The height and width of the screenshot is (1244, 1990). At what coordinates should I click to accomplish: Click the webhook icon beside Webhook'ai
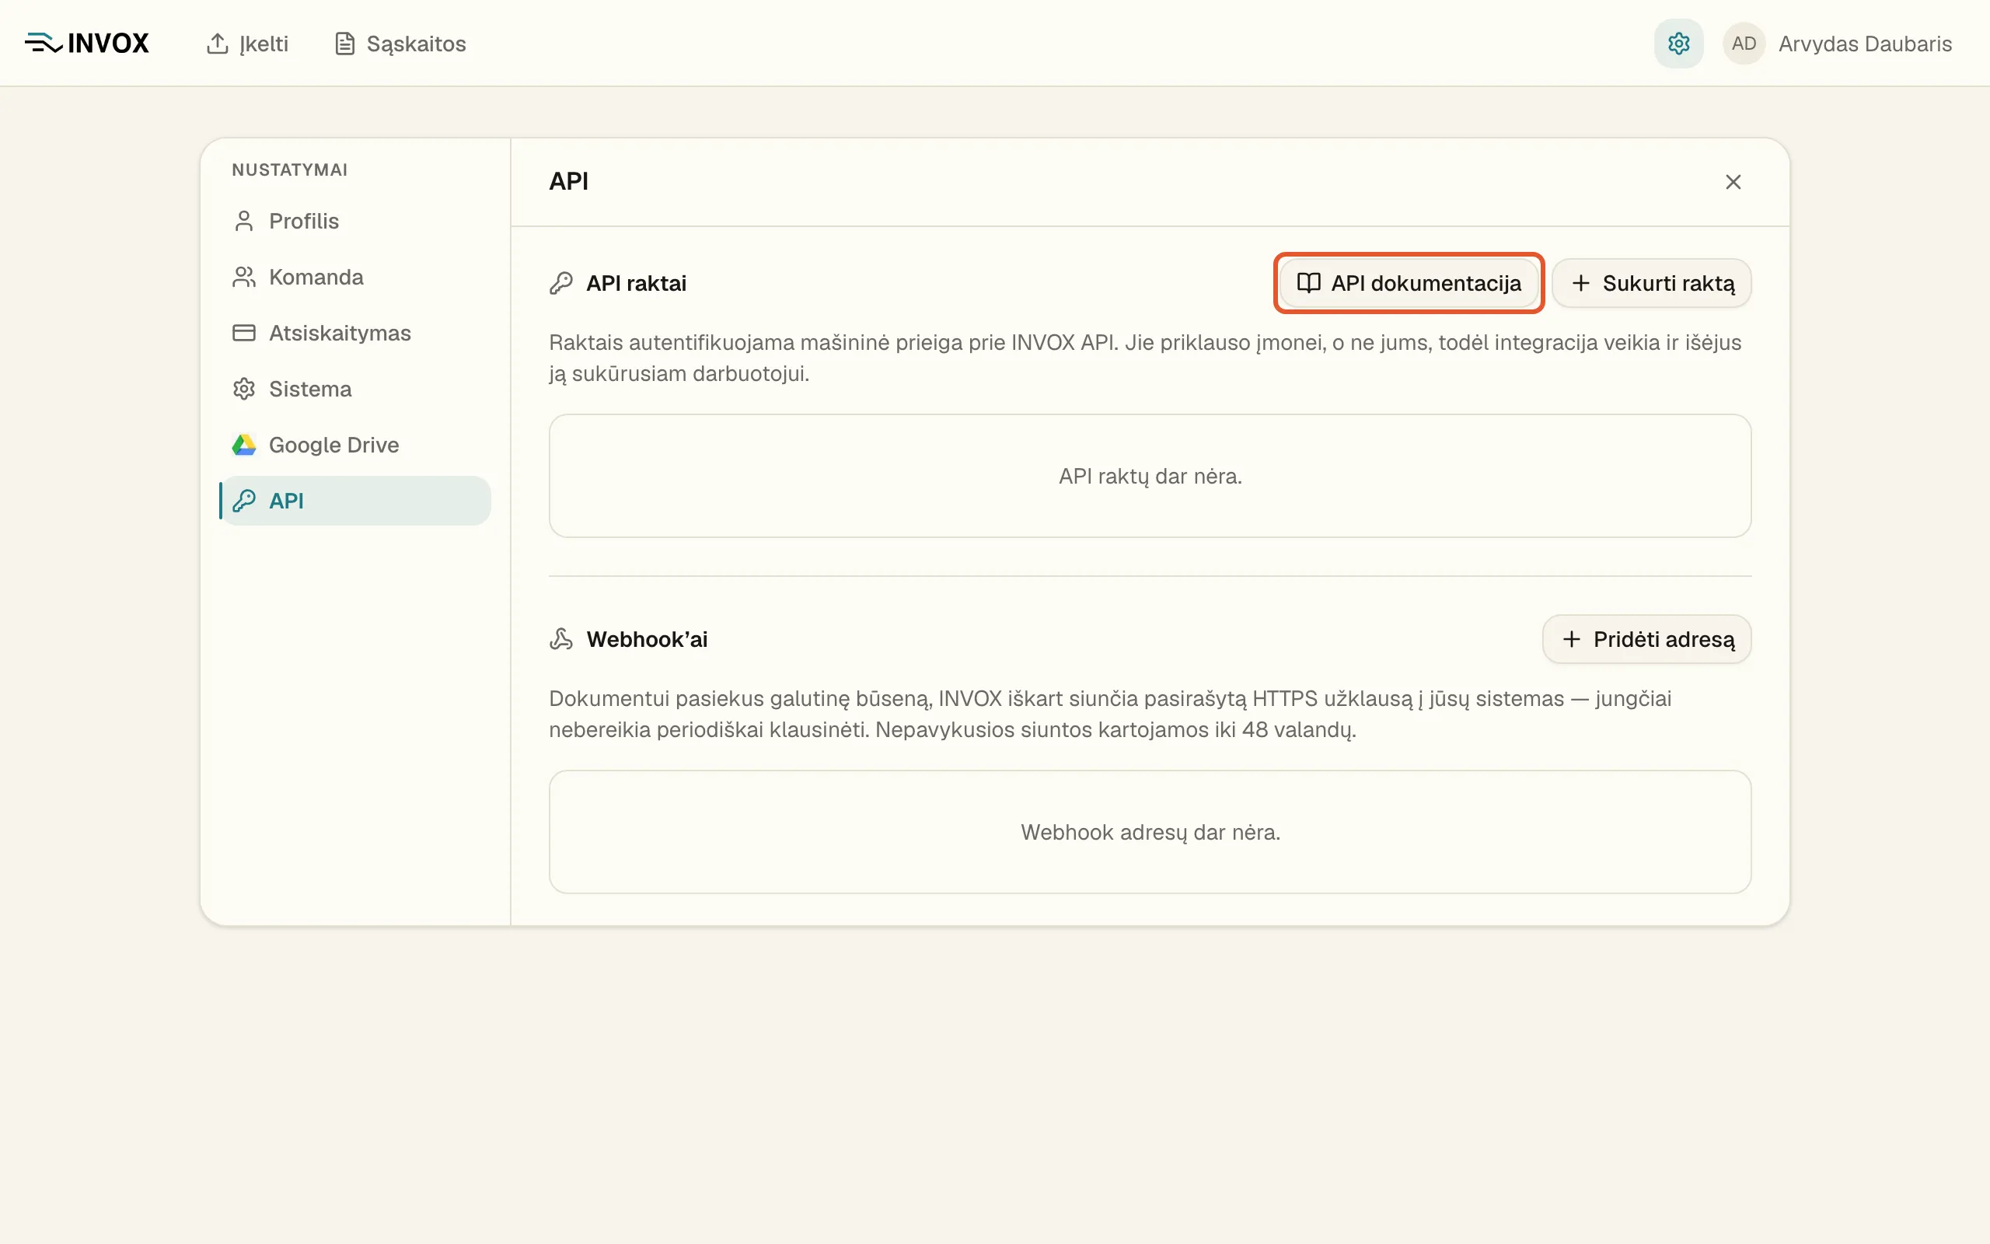coord(560,639)
